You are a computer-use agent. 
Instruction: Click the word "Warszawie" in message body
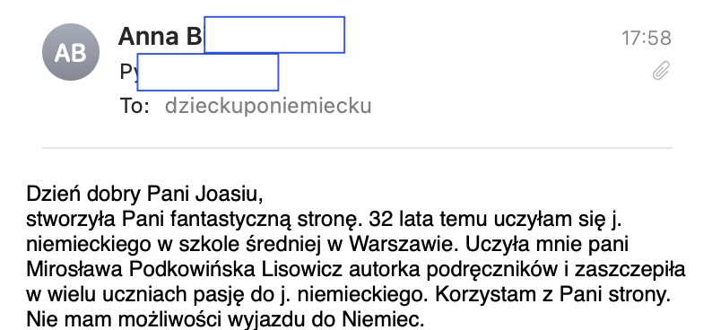(401, 245)
